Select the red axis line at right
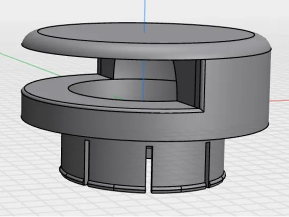The width and height of the screenshot is (289, 217). click(x=279, y=101)
